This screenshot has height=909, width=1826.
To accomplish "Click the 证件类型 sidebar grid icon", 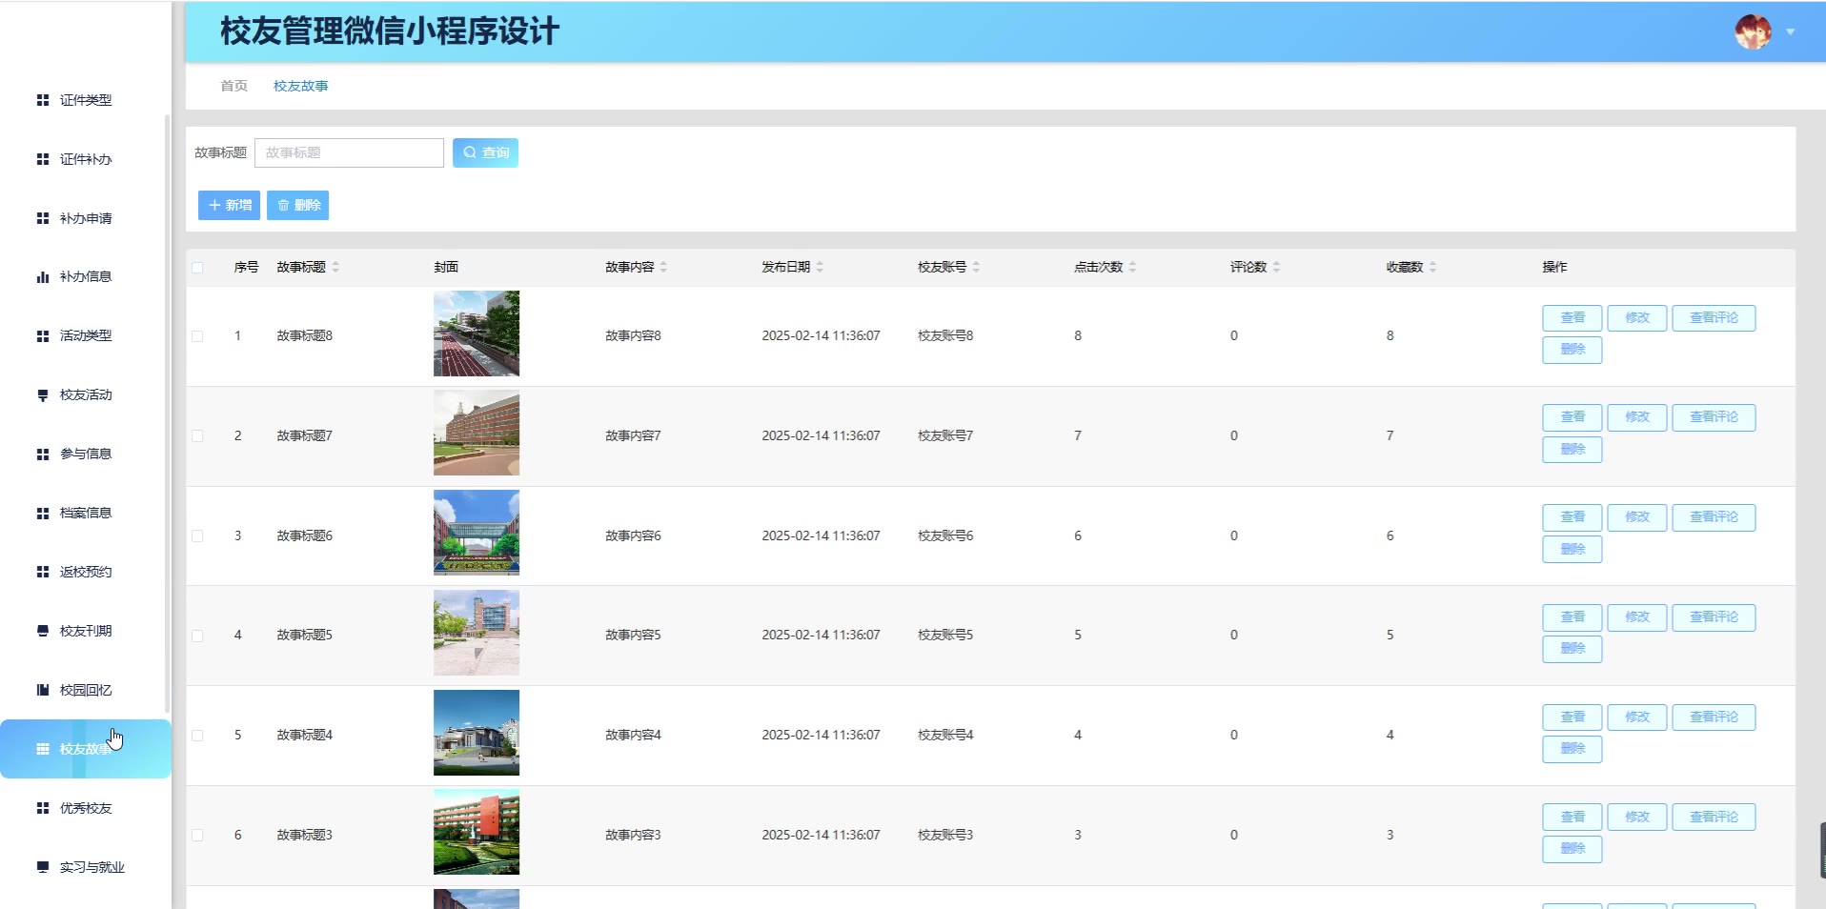I will tap(43, 100).
